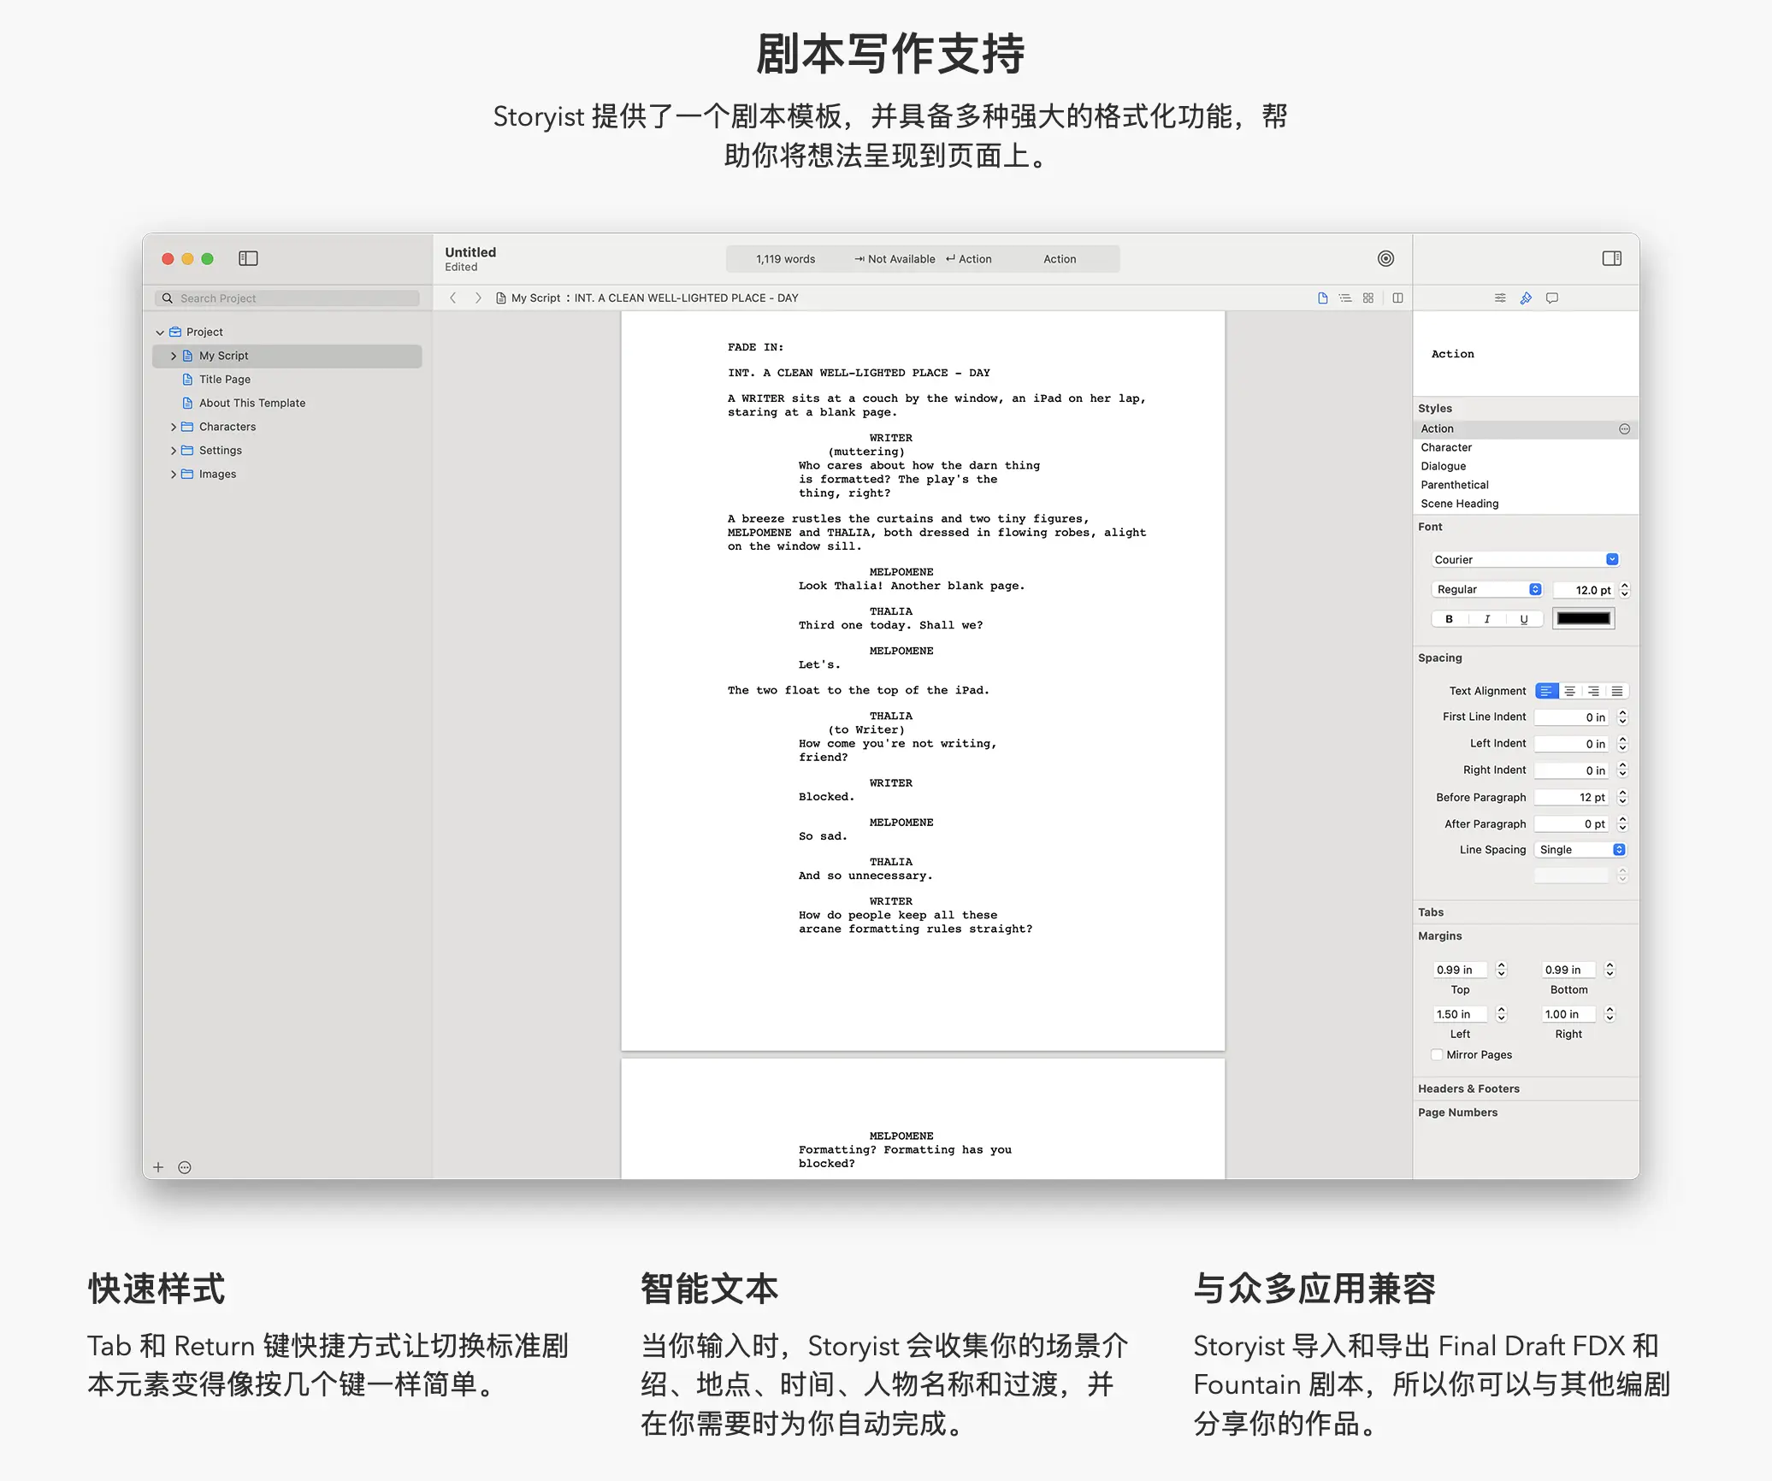Click the black font color swatch

point(1583,619)
